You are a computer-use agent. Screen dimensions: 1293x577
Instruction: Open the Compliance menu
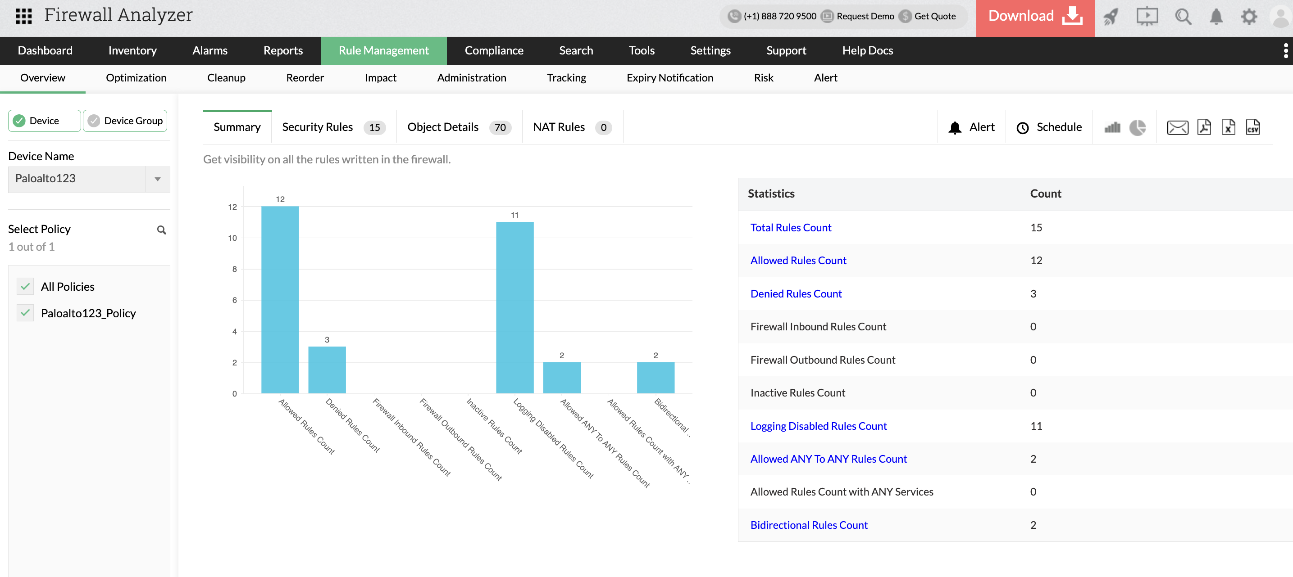(x=494, y=50)
